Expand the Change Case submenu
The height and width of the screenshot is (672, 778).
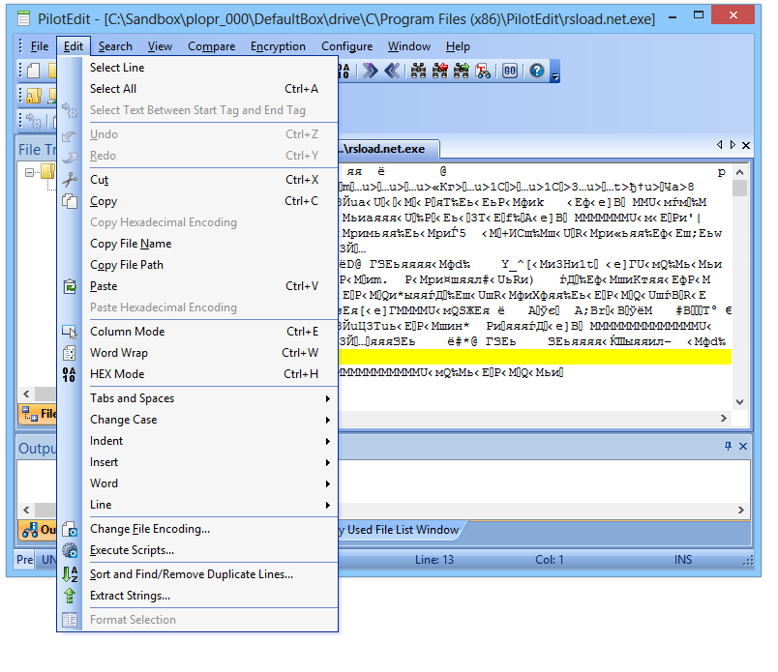[197, 420]
